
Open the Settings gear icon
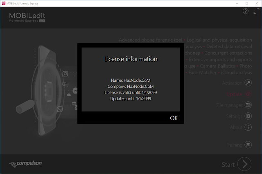[248, 116]
